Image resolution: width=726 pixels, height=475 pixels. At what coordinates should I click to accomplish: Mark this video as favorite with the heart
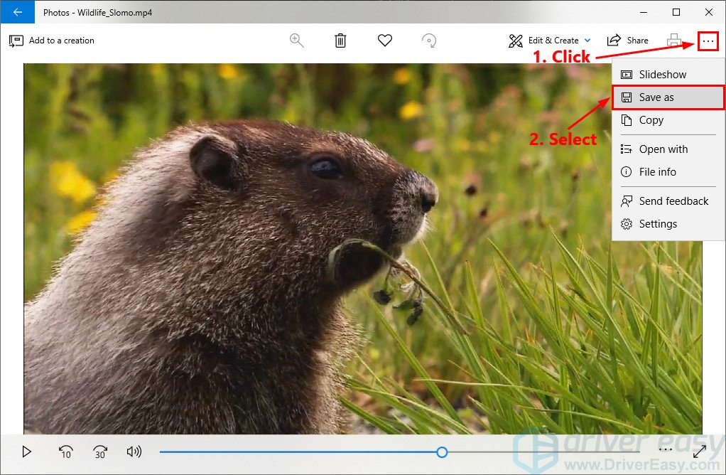coord(385,41)
